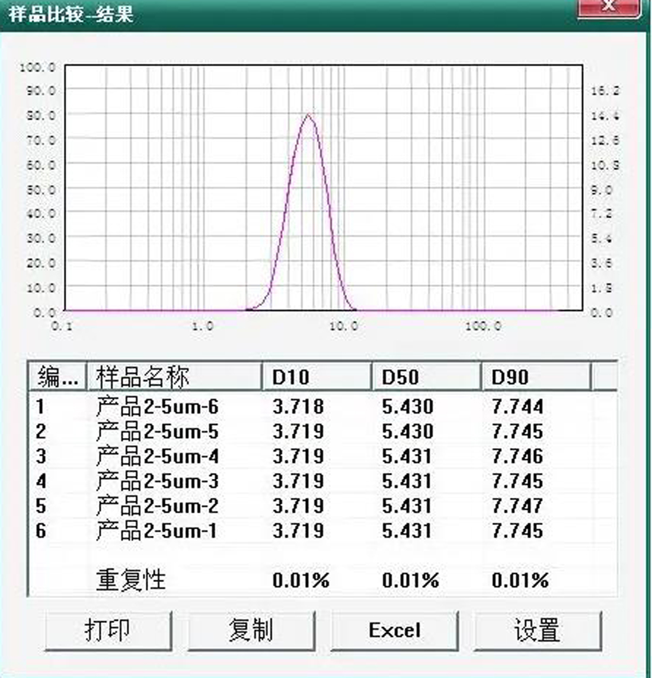Image resolution: width=652 pixels, height=678 pixels.
Task: Click D10 value 3.719 of 产品2-5um-3
Action: click(x=298, y=481)
